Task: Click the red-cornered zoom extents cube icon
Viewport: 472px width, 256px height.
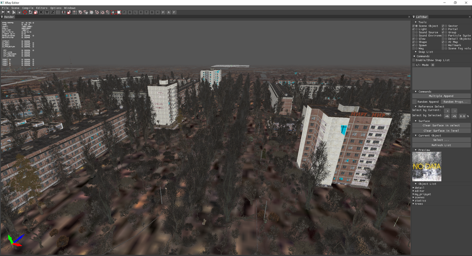Action: click(x=113, y=12)
